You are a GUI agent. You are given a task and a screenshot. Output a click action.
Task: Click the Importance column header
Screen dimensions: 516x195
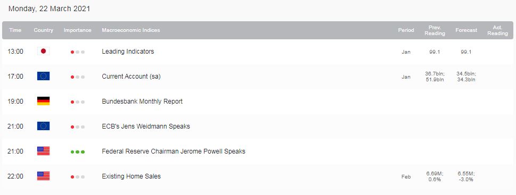pyautogui.click(x=78, y=30)
